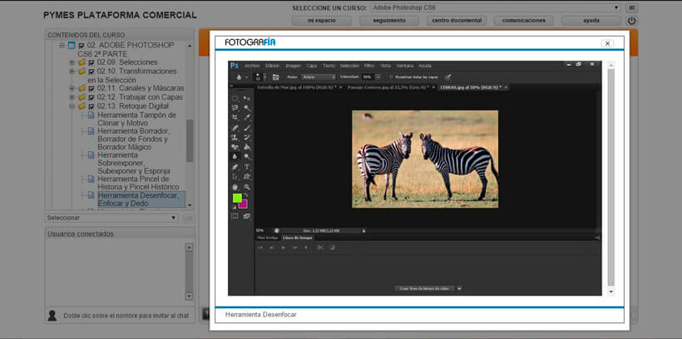Select the Dodge tool
This screenshot has width=682, height=339.
[x=247, y=156]
